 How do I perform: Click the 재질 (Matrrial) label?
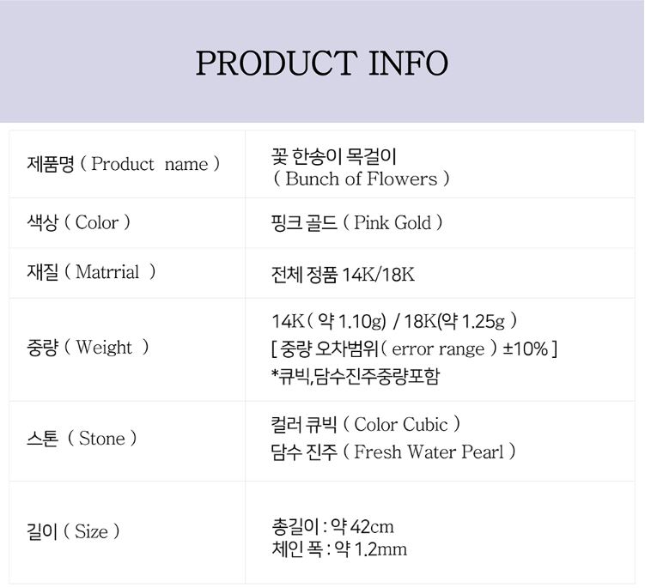(91, 273)
